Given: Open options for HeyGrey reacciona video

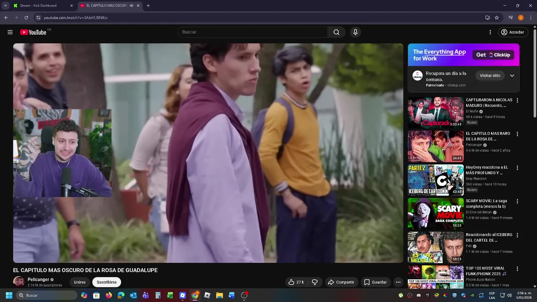Looking at the screenshot, I should click(517, 168).
